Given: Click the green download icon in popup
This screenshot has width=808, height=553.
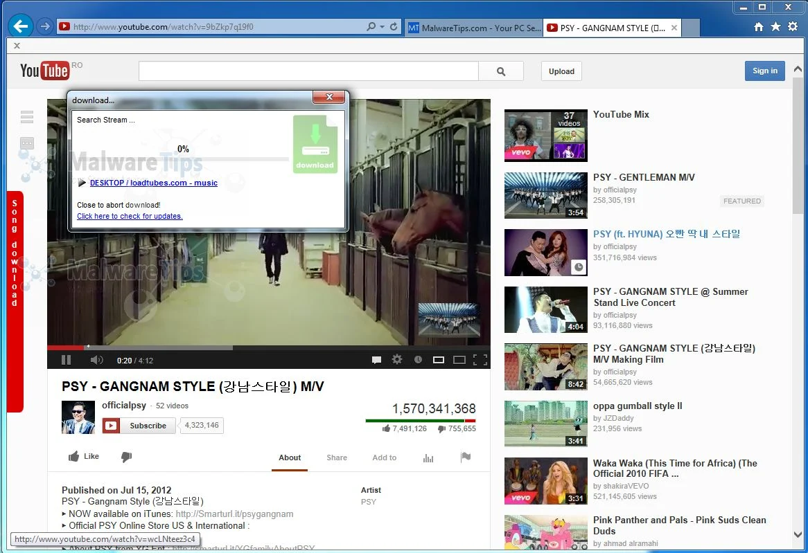Looking at the screenshot, I should click(315, 144).
